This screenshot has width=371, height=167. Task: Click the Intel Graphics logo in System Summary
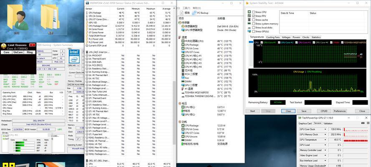coord(74,56)
